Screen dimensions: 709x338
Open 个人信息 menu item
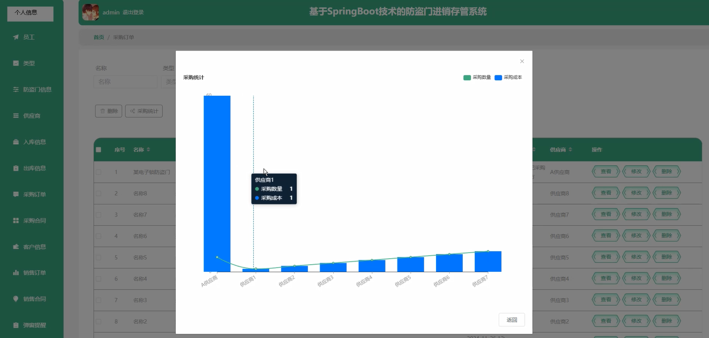[x=30, y=13]
